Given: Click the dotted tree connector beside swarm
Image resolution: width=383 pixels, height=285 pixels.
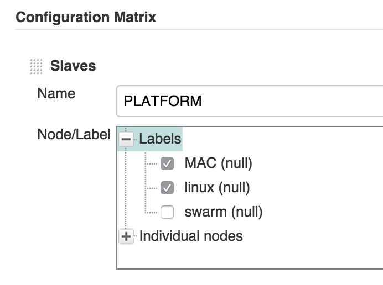Looking at the screenshot, I should (x=151, y=212).
